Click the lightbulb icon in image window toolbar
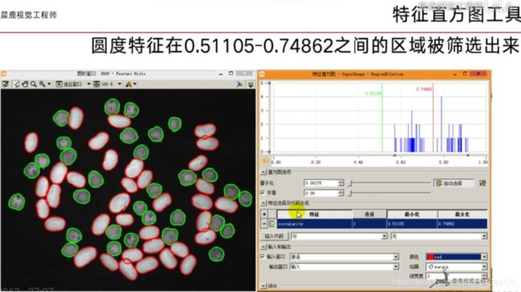The height and width of the screenshot is (292, 521). 251,84
